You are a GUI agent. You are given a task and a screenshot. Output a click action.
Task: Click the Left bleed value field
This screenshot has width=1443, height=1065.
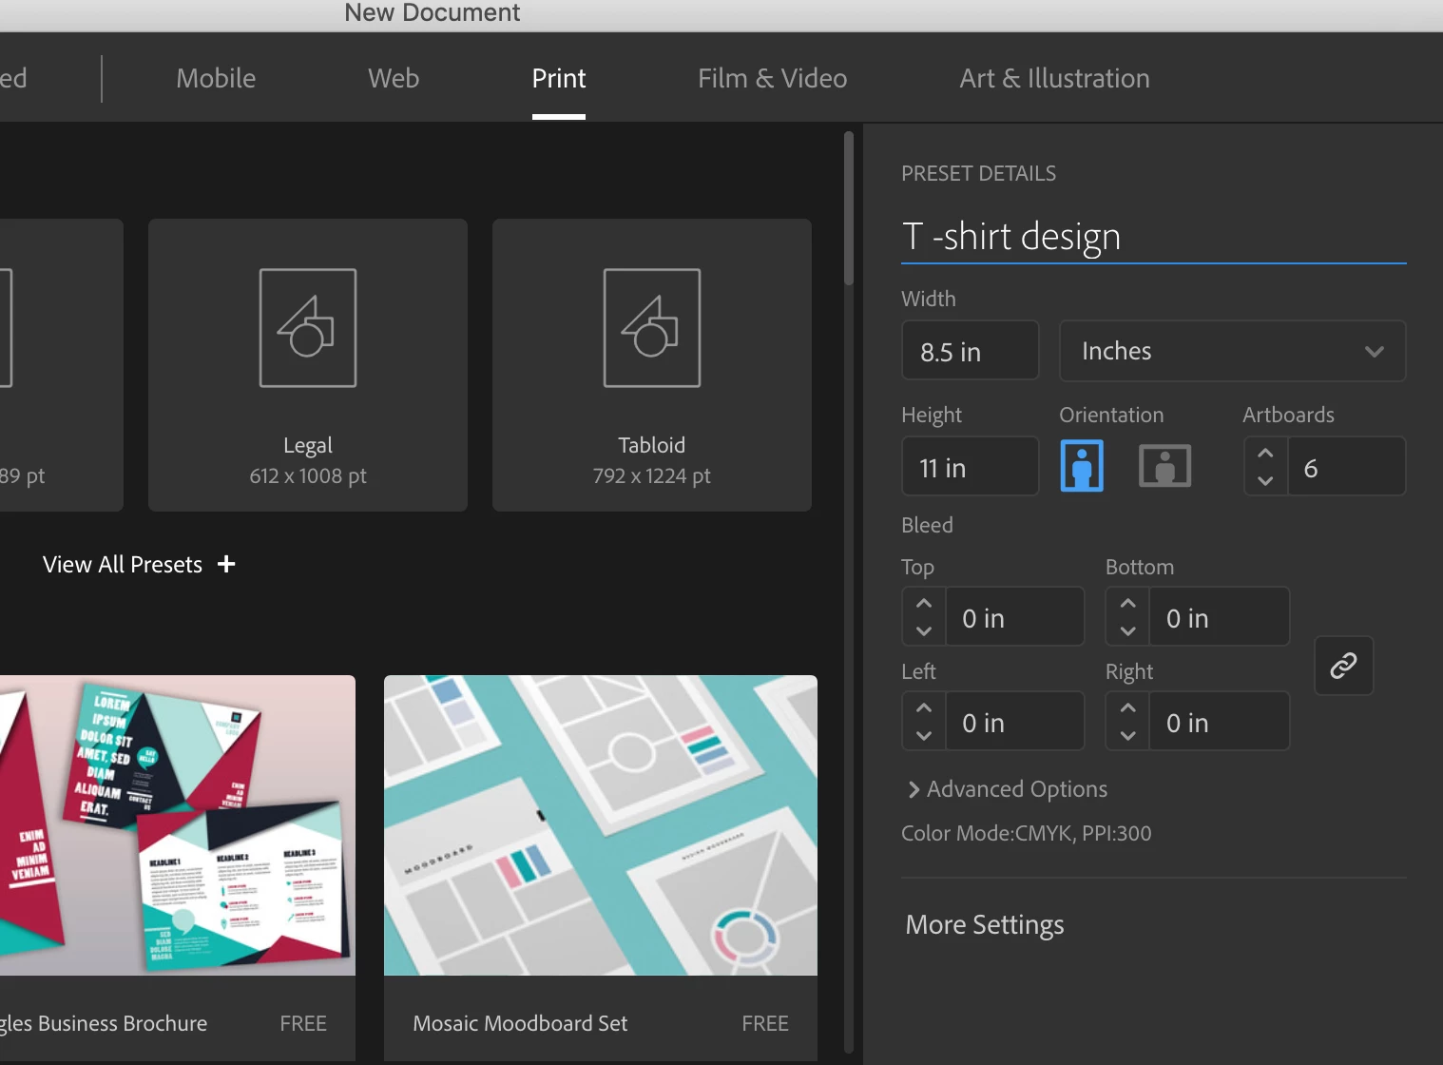pyautogui.click(x=1014, y=722)
